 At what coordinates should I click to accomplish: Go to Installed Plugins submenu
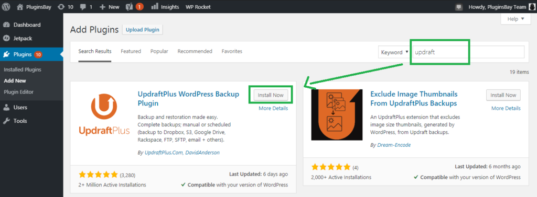point(23,69)
